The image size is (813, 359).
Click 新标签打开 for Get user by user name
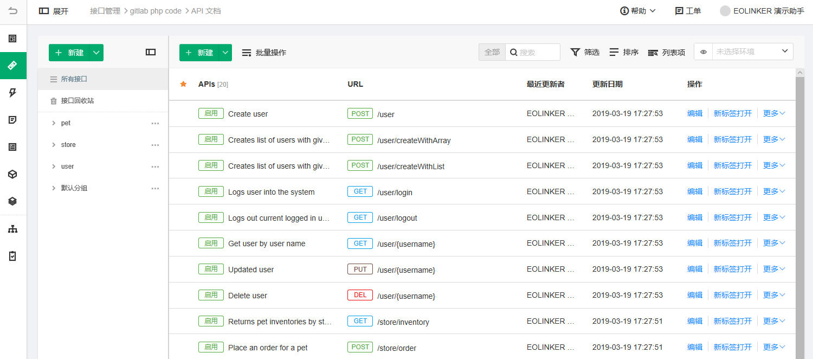733,243
